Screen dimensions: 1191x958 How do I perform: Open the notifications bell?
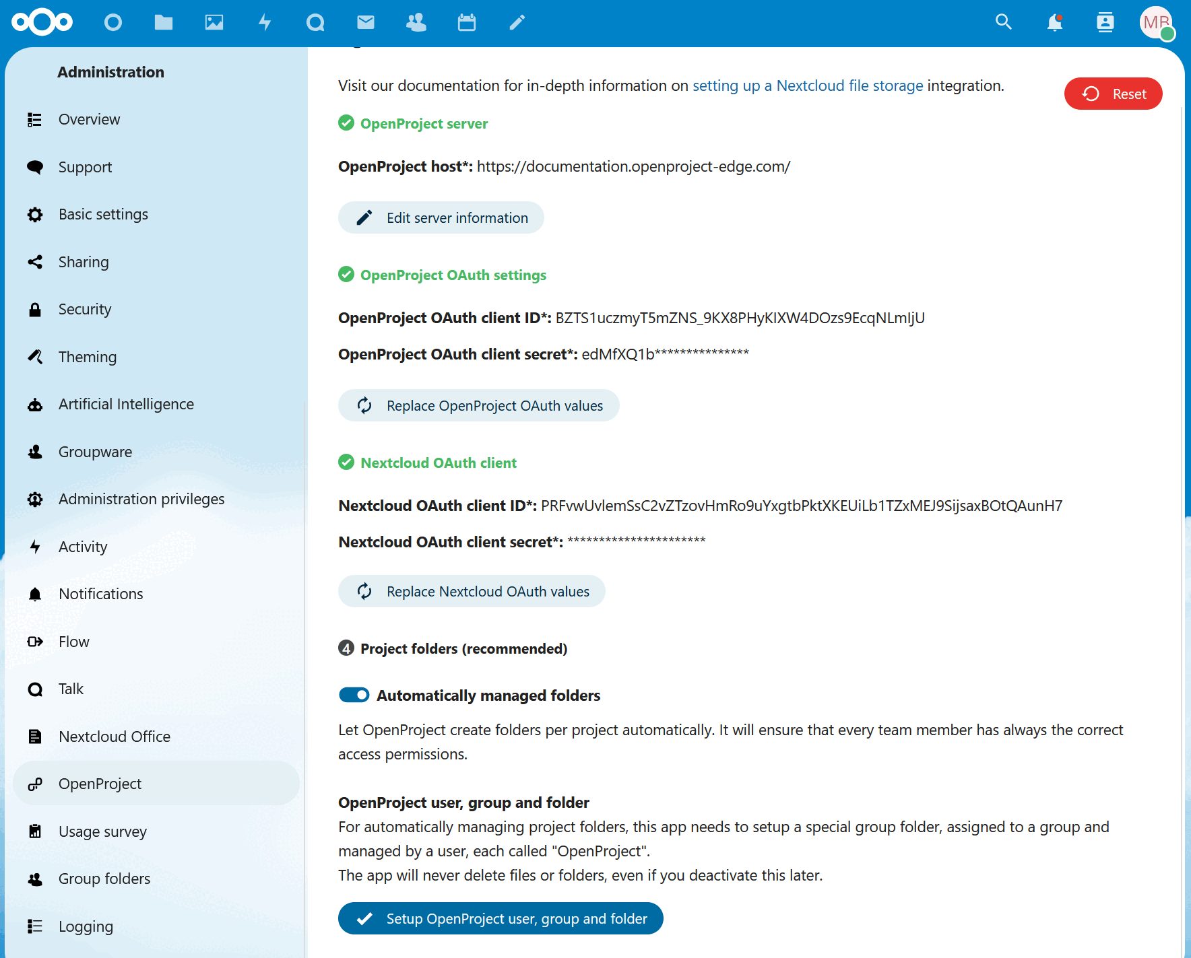pos(1054,22)
